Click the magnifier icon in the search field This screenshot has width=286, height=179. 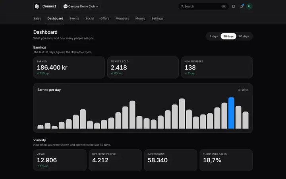click(182, 6)
